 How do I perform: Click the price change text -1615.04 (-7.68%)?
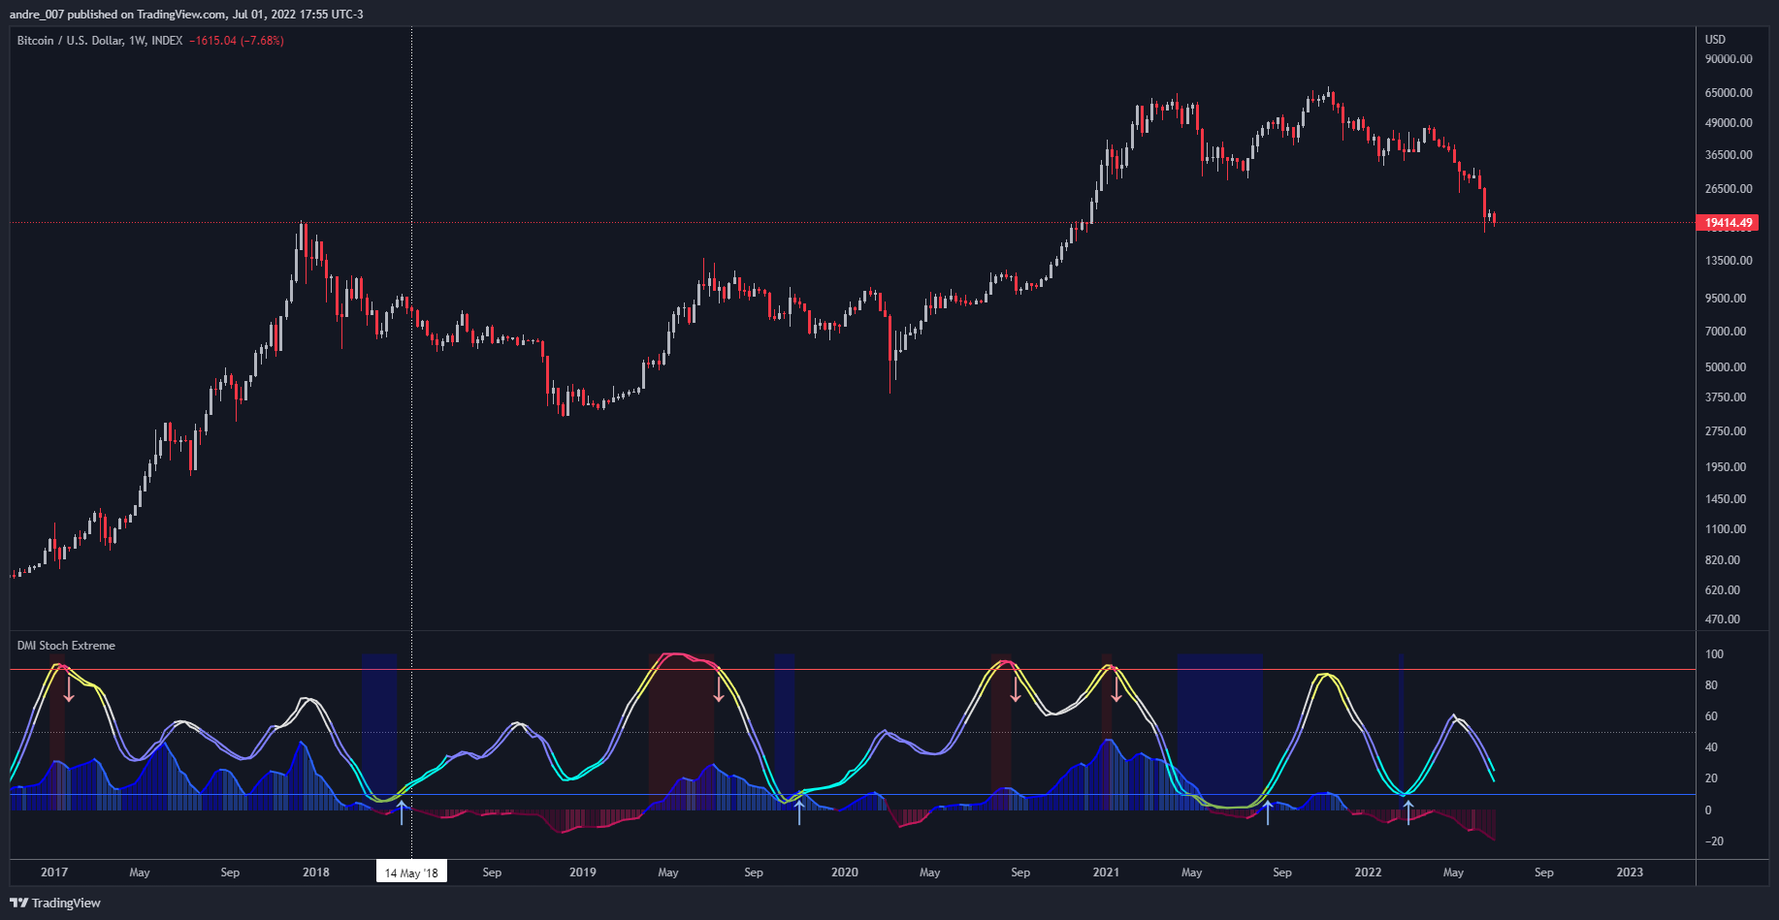tap(237, 41)
